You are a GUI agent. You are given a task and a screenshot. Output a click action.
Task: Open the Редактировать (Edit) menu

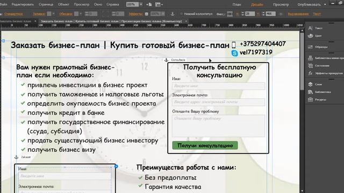click(x=23, y=4)
